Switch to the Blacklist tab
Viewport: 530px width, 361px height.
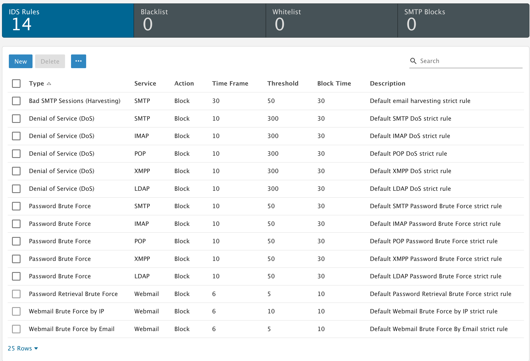click(x=200, y=21)
